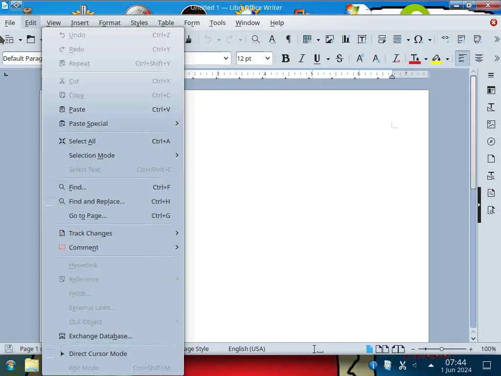Select single-page view in status bar

pos(369,349)
